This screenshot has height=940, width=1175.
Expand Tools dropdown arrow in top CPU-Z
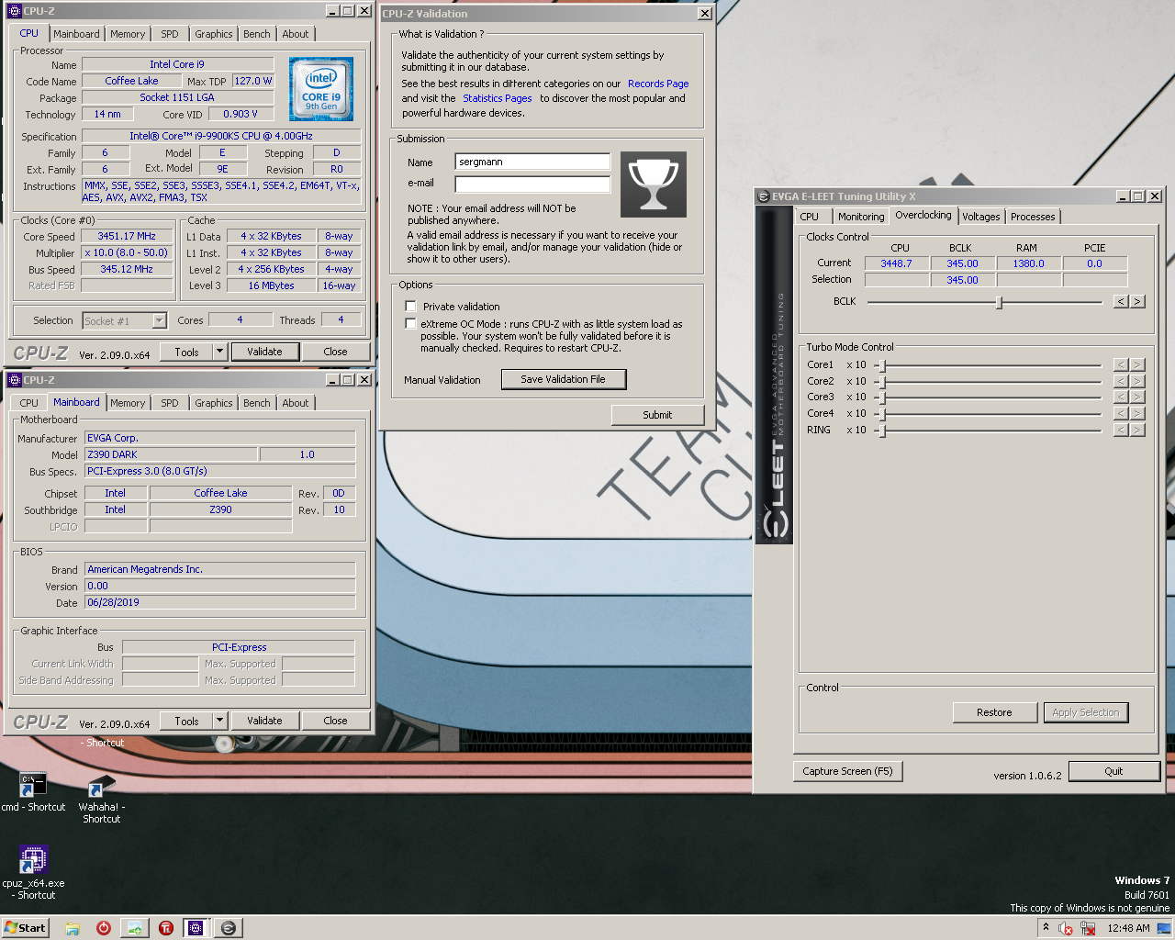[219, 352]
